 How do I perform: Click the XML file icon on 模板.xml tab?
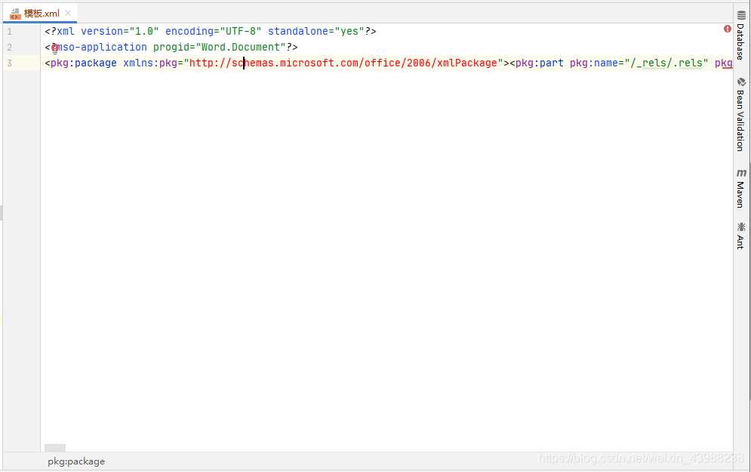pyautogui.click(x=15, y=14)
